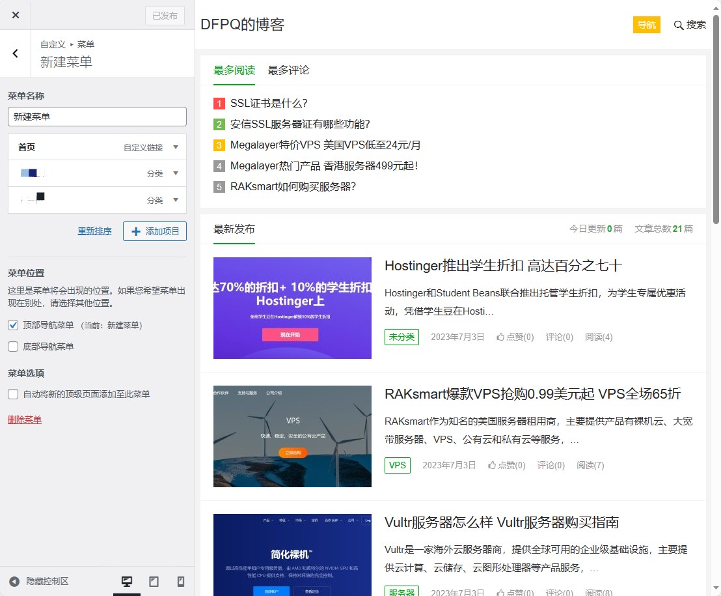Switch to tablet preview icon
Screen dimensions: 721x596
tap(154, 582)
